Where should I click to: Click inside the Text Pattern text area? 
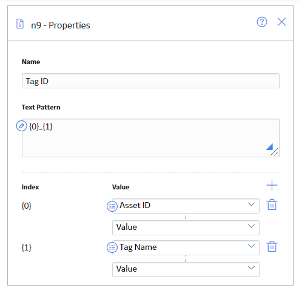coord(150,138)
